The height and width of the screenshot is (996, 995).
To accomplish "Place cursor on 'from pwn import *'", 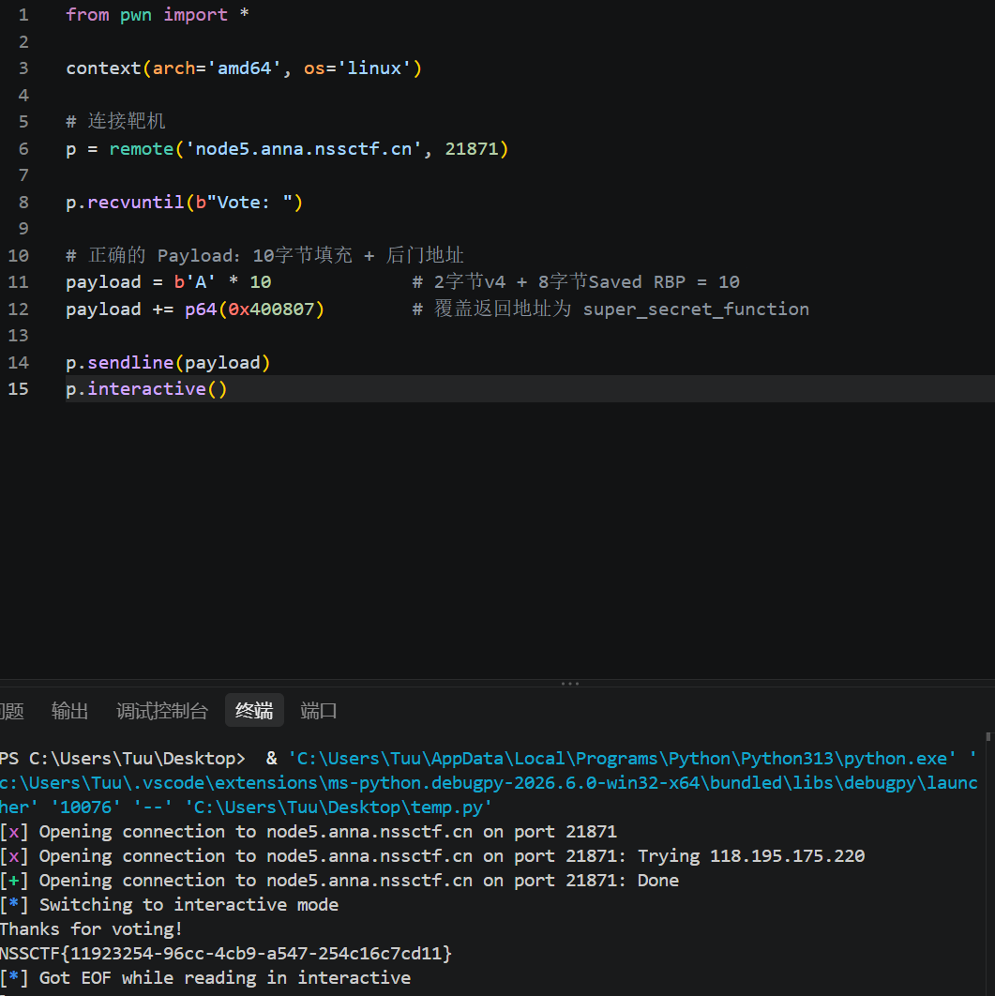I will [158, 15].
